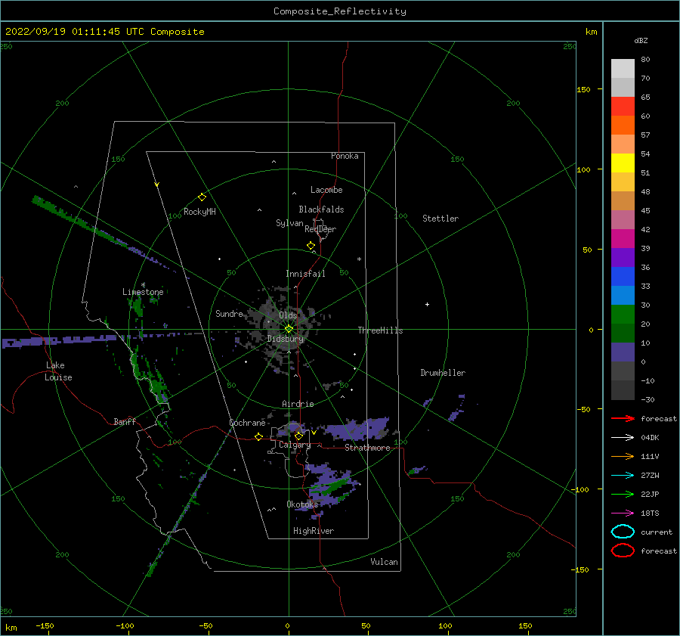Click the Innisfail label
Screen dimensions: 680x636
pos(305,274)
